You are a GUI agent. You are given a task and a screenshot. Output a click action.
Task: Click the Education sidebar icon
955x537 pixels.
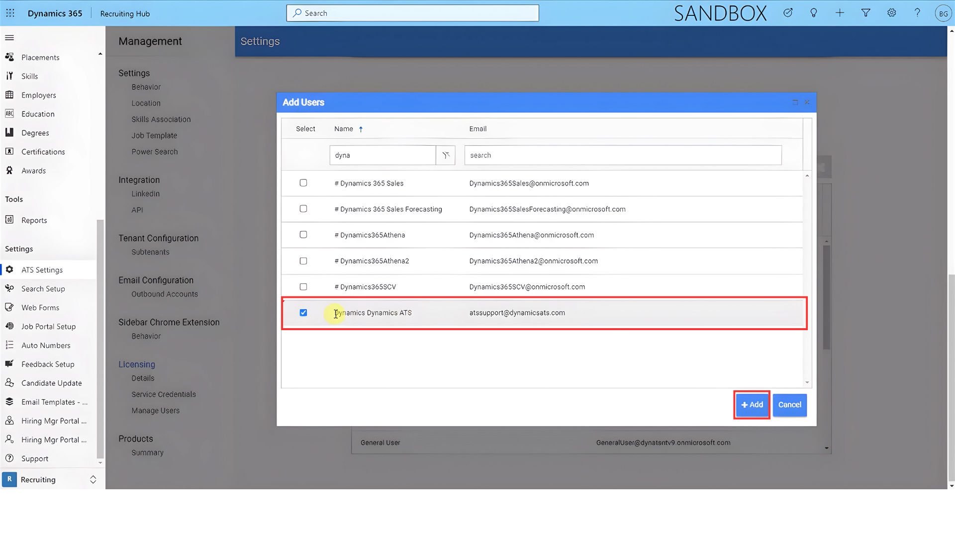point(9,114)
